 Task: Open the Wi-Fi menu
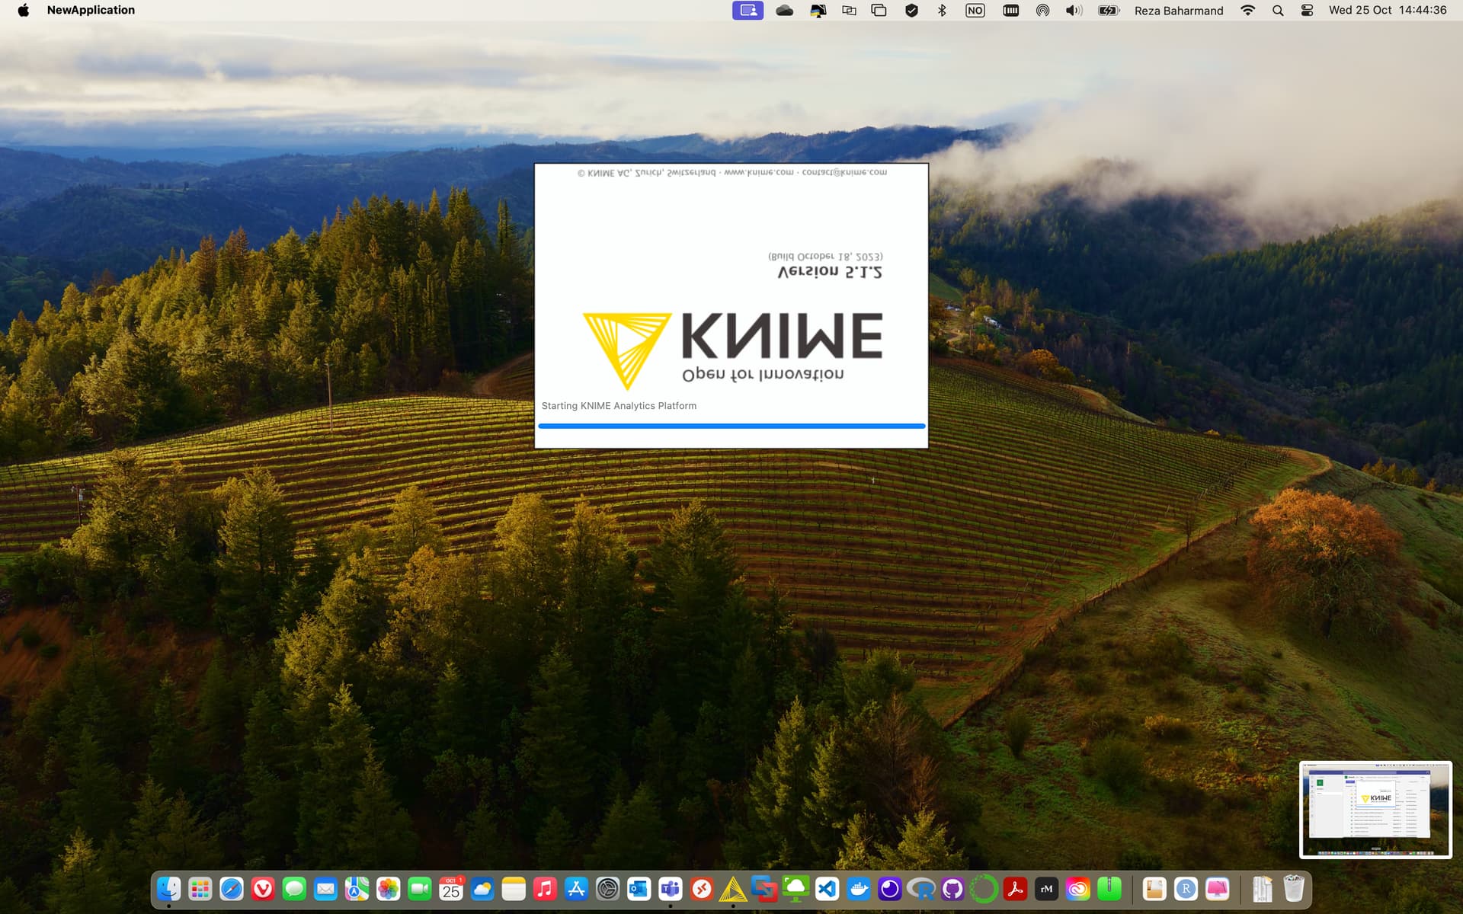pyautogui.click(x=1247, y=10)
